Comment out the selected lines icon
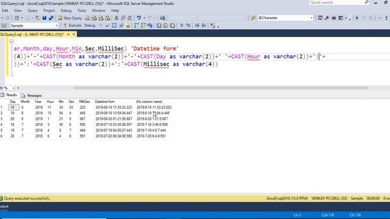Screen dimensions: 390x219 (x=182, y=26)
